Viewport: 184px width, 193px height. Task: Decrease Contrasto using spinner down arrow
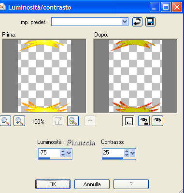point(127,155)
